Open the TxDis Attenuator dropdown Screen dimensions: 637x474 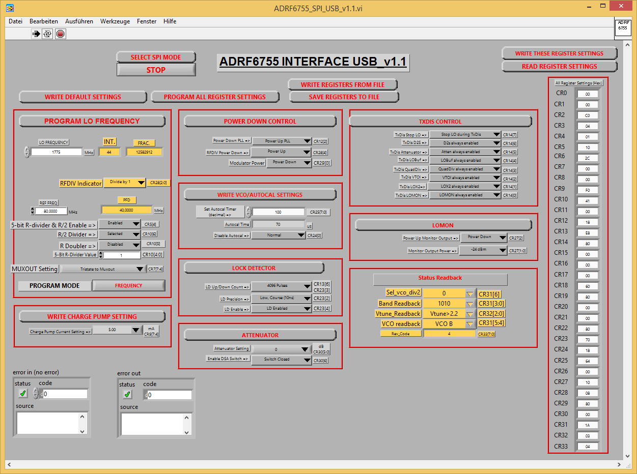tap(465, 152)
